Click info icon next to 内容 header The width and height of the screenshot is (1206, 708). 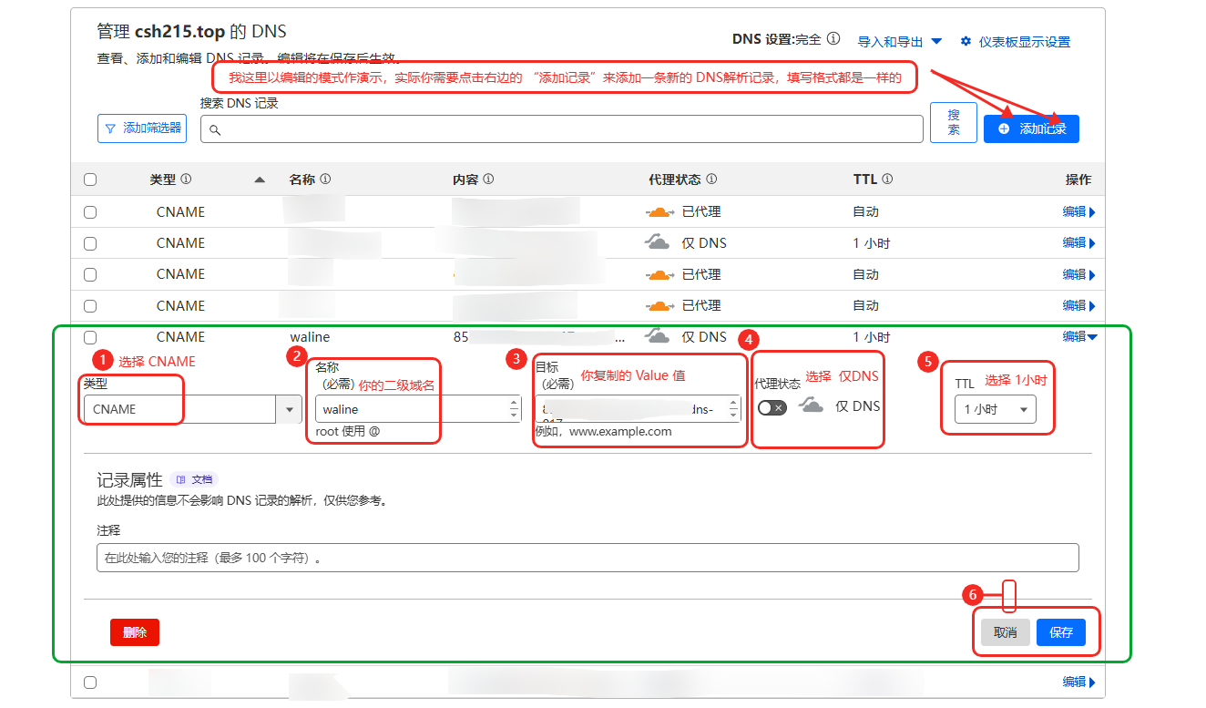click(488, 180)
